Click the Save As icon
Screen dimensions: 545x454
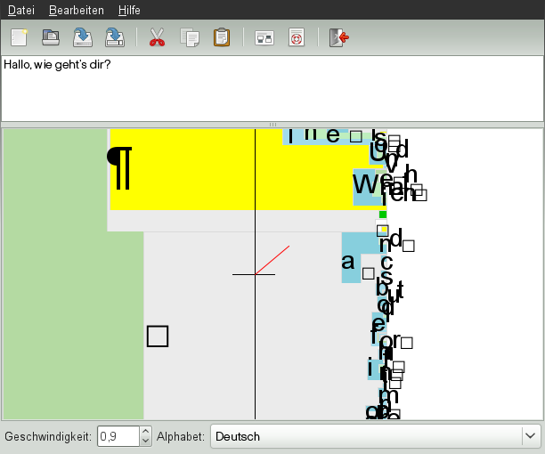tap(115, 37)
